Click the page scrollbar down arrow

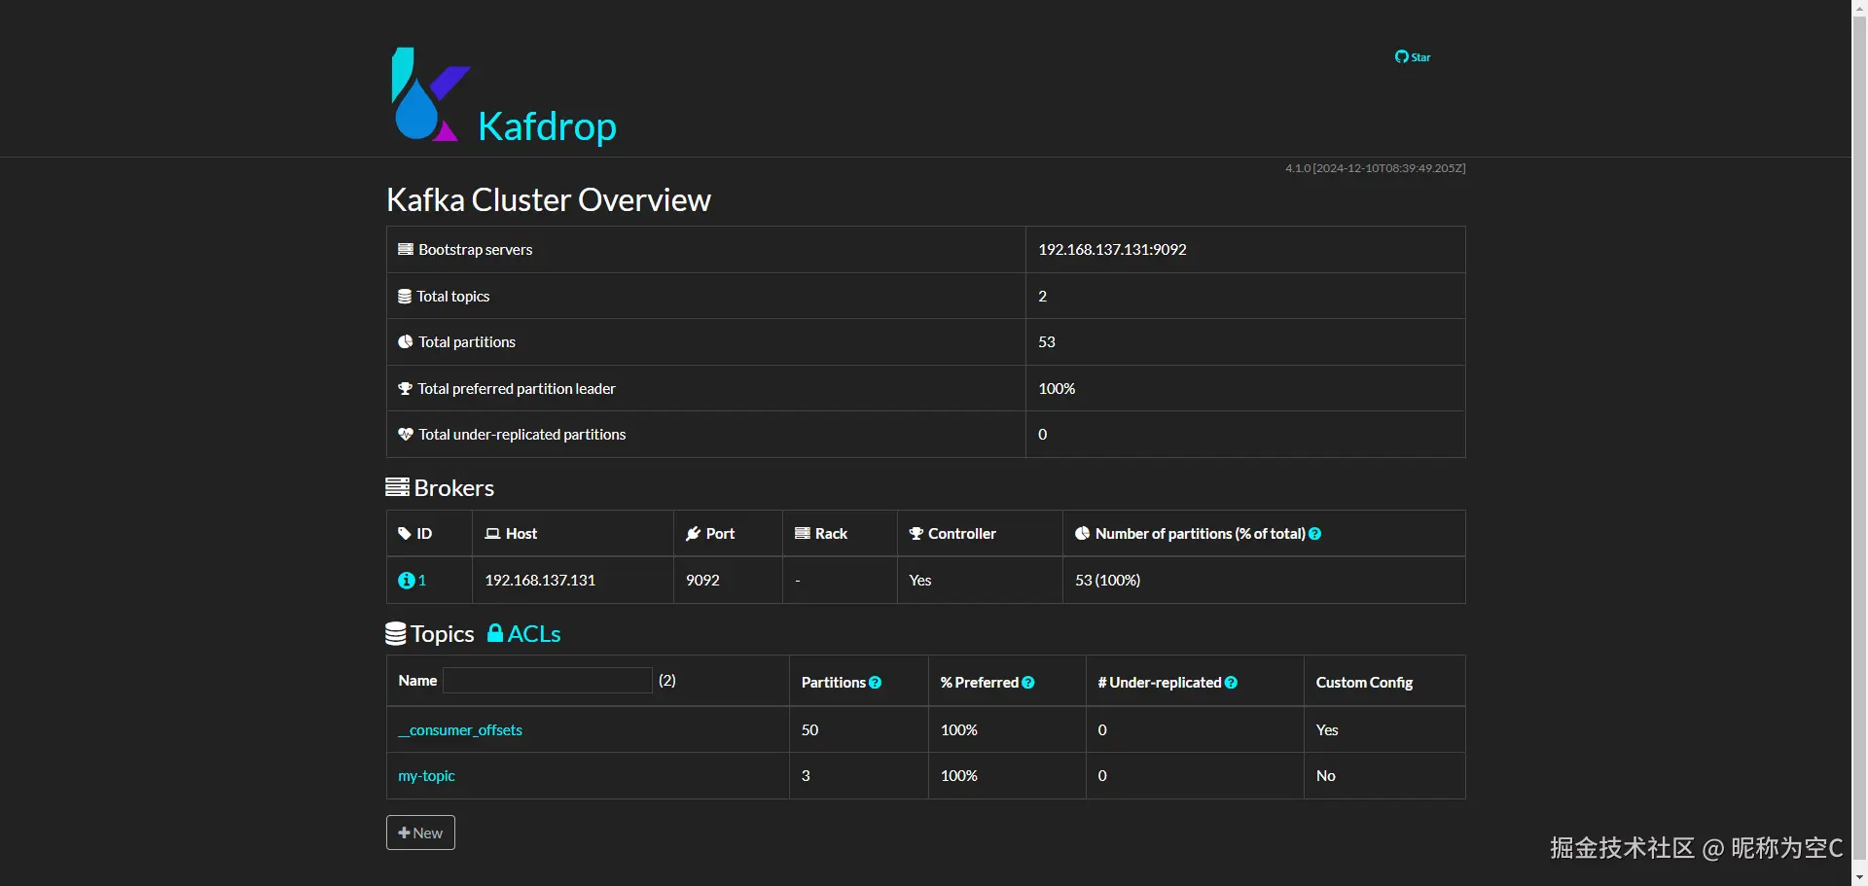tap(1859, 877)
